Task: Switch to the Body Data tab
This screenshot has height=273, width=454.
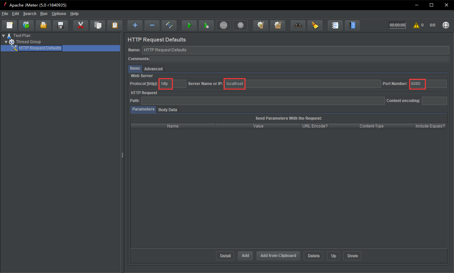Action: (x=168, y=110)
